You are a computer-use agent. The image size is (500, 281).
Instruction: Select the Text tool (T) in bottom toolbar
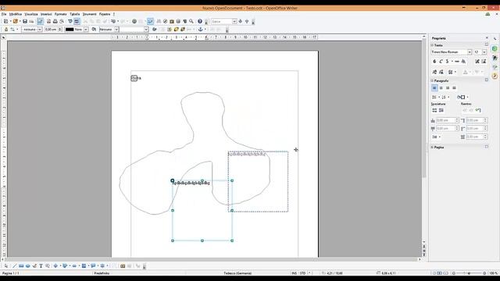point(41,265)
